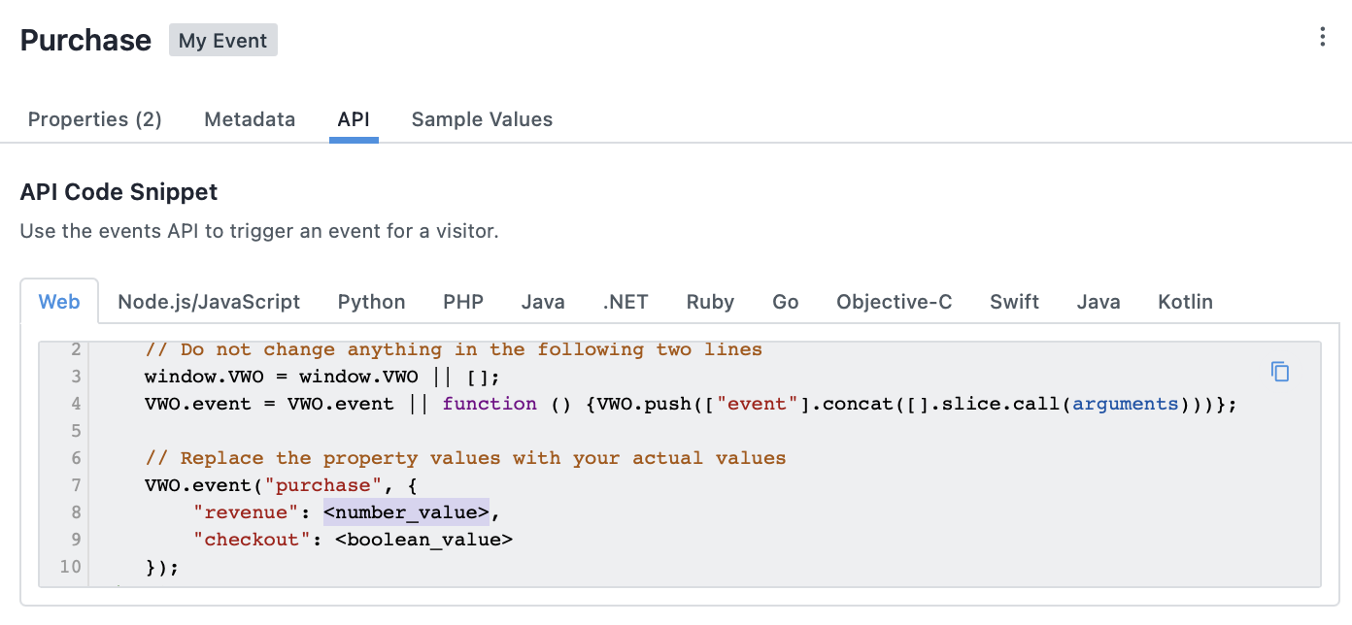This screenshot has height=625, width=1352.
Task: Switch to the Properties (2) tab
Action: pyautogui.click(x=95, y=119)
